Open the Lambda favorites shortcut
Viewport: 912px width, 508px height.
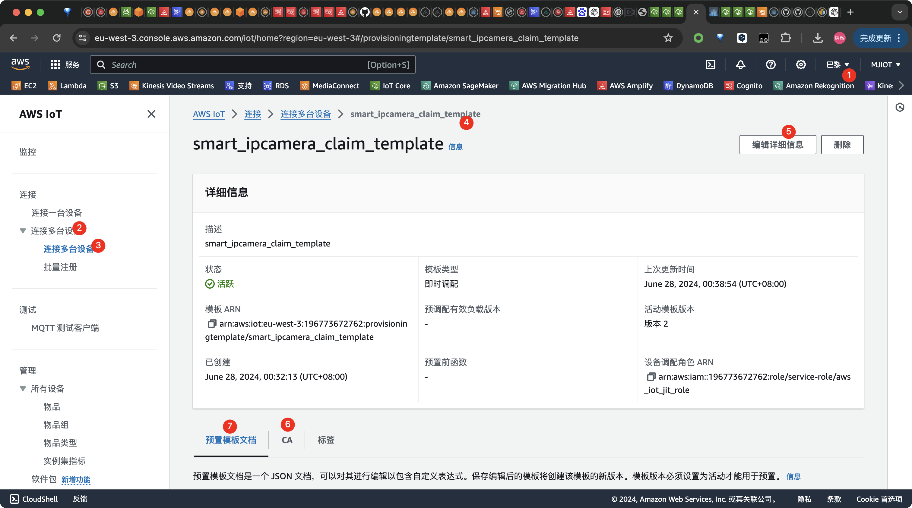[x=67, y=86]
